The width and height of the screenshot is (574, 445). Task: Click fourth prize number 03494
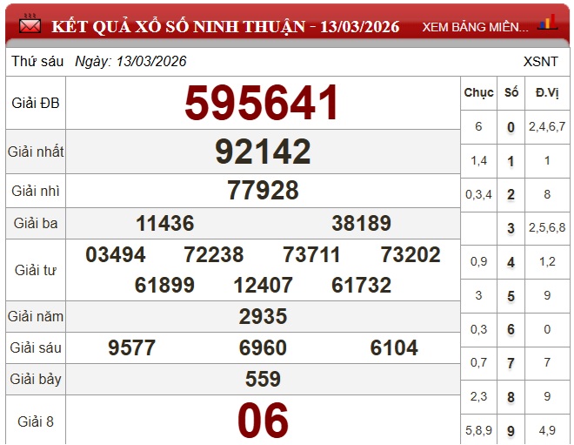116,255
